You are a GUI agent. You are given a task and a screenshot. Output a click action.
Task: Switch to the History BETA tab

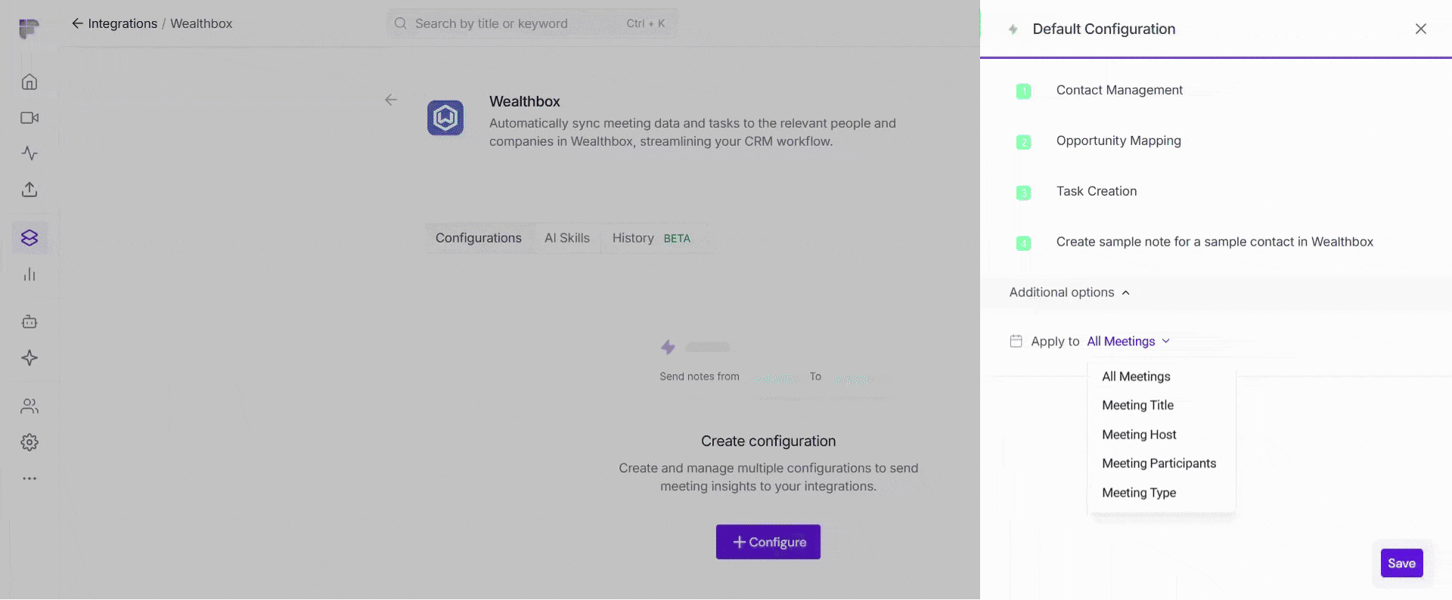click(x=651, y=238)
